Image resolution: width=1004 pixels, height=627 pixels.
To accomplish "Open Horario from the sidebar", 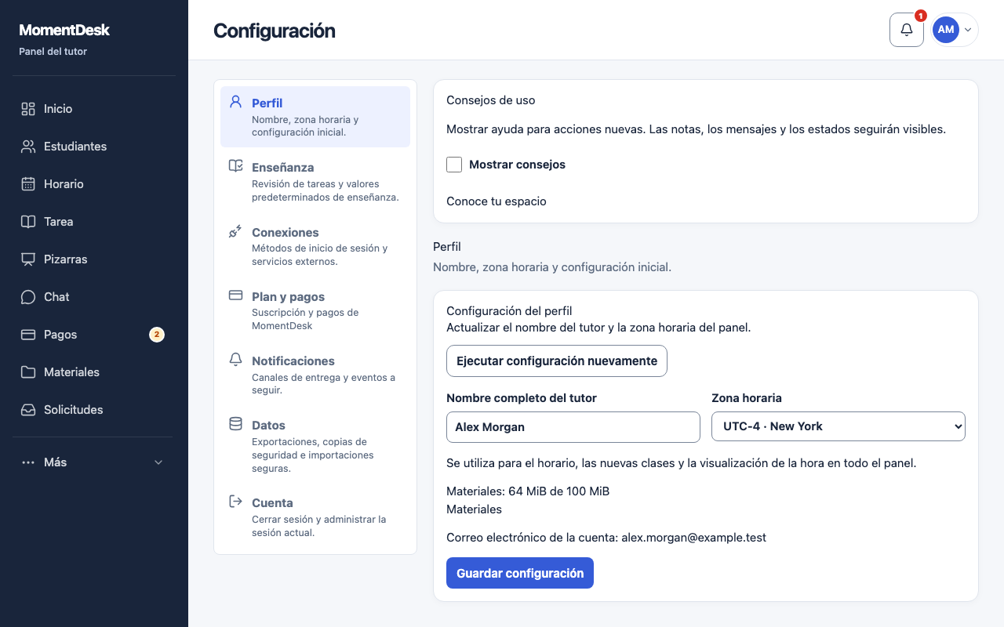I will pos(93,184).
